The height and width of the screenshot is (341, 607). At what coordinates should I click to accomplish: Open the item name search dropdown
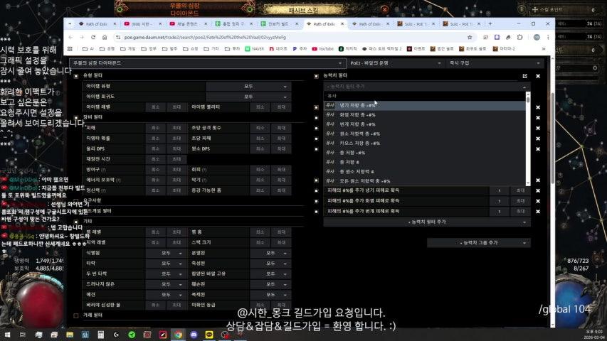tap(207, 63)
